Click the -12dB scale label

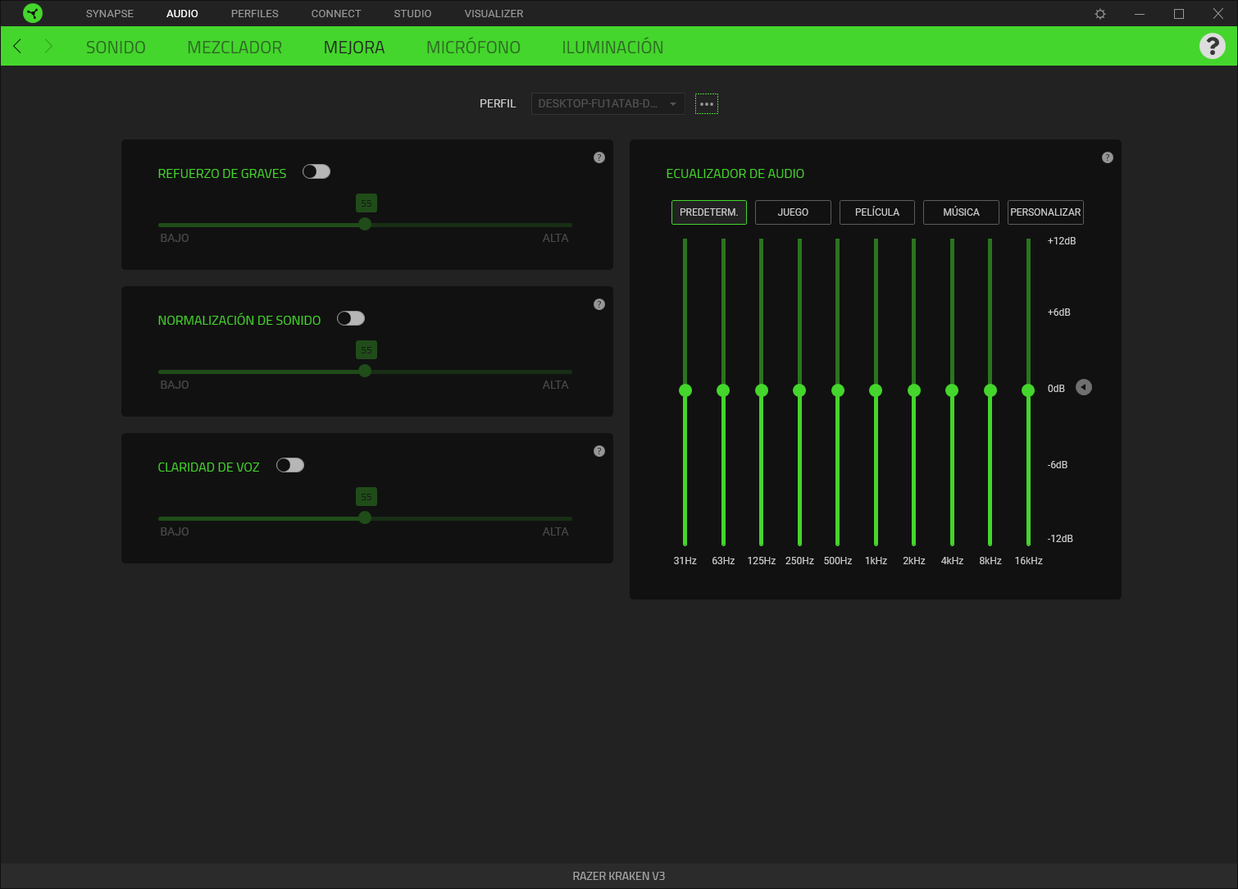[x=1060, y=539]
